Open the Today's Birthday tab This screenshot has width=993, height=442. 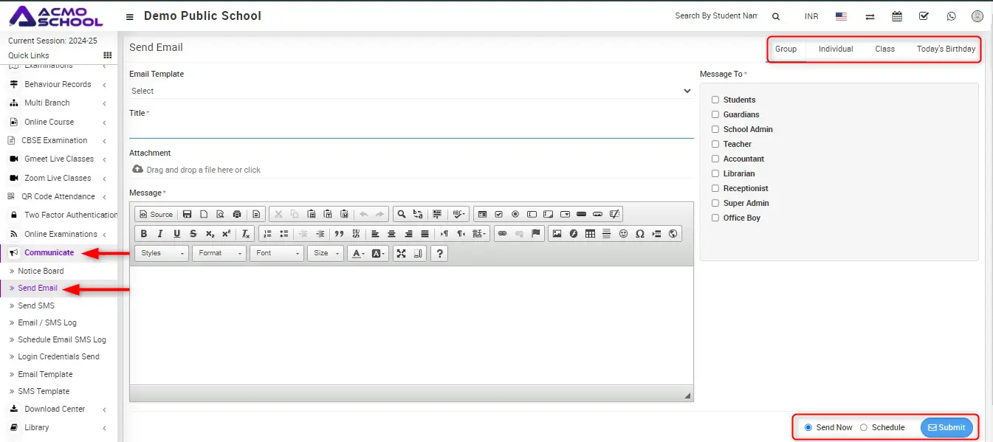click(945, 49)
